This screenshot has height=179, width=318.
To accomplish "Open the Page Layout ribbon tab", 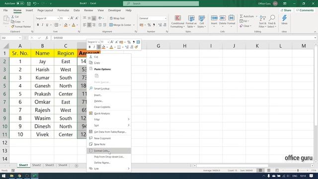I will (45, 10).
